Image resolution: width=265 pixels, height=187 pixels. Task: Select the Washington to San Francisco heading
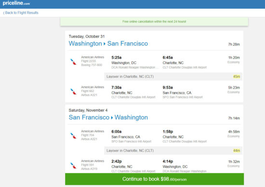(x=108, y=43)
